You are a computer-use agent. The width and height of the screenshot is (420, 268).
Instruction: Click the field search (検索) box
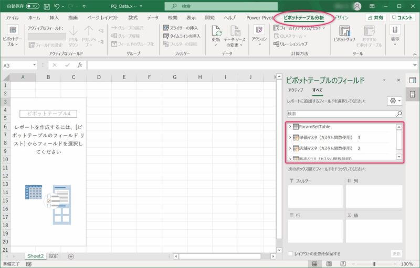click(341, 113)
